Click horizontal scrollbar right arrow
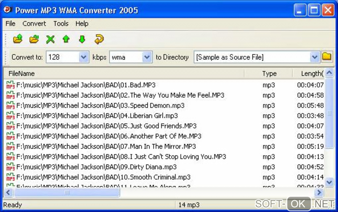The image size is (338, 212). point(319,192)
